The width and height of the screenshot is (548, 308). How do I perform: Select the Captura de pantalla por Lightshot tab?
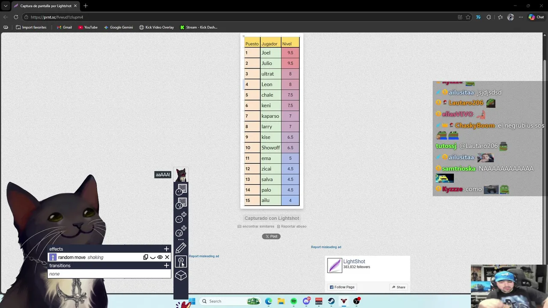point(45,6)
